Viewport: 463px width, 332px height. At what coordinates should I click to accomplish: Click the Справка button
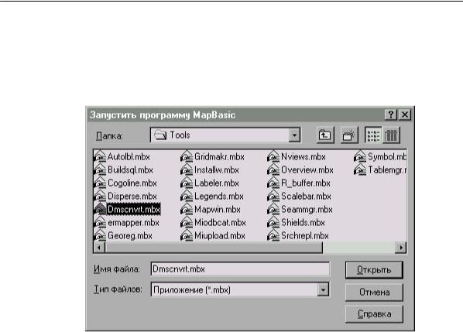[374, 314]
